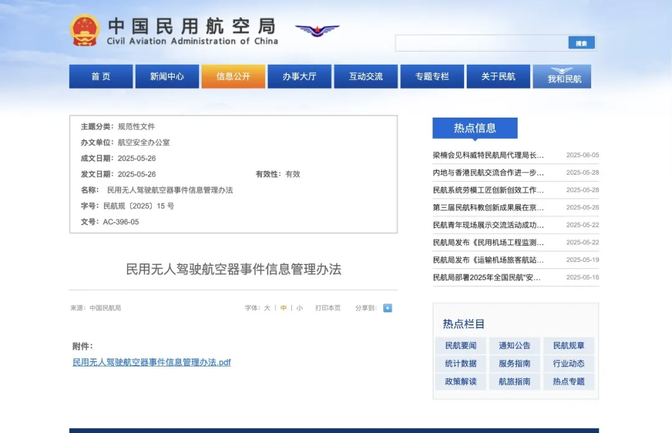Open the 民航要闻 hot column
Viewport: 672px width, 433px height.
click(x=460, y=345)
